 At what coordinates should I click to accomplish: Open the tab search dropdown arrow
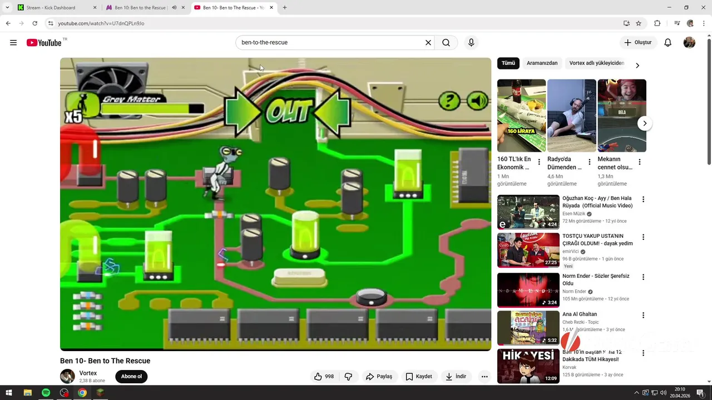click(7, 8)
